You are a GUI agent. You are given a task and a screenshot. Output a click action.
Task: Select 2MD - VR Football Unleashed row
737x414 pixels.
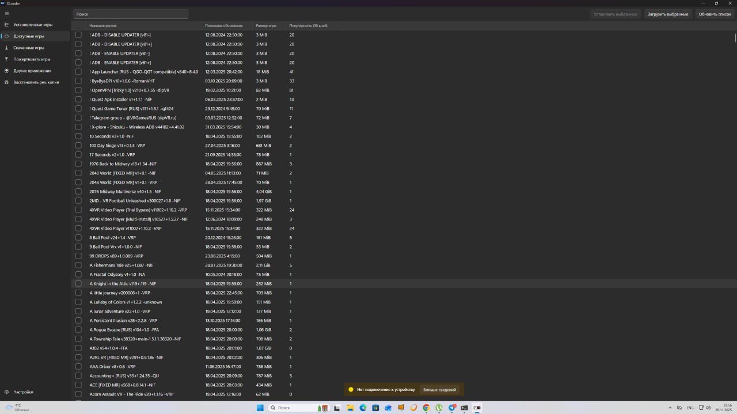(135, 201)
